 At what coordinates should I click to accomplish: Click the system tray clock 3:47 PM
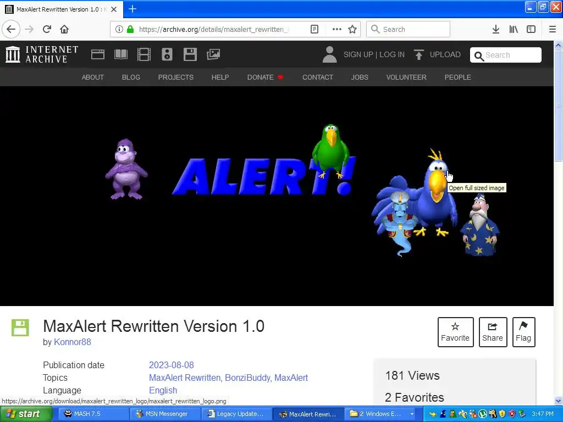point(543,414)
